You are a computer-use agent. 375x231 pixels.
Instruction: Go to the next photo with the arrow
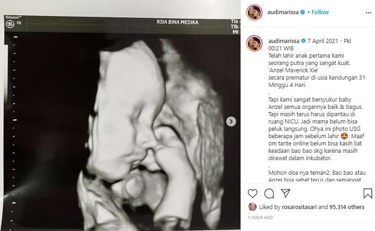pyautogui.click(x=232, y=121)
